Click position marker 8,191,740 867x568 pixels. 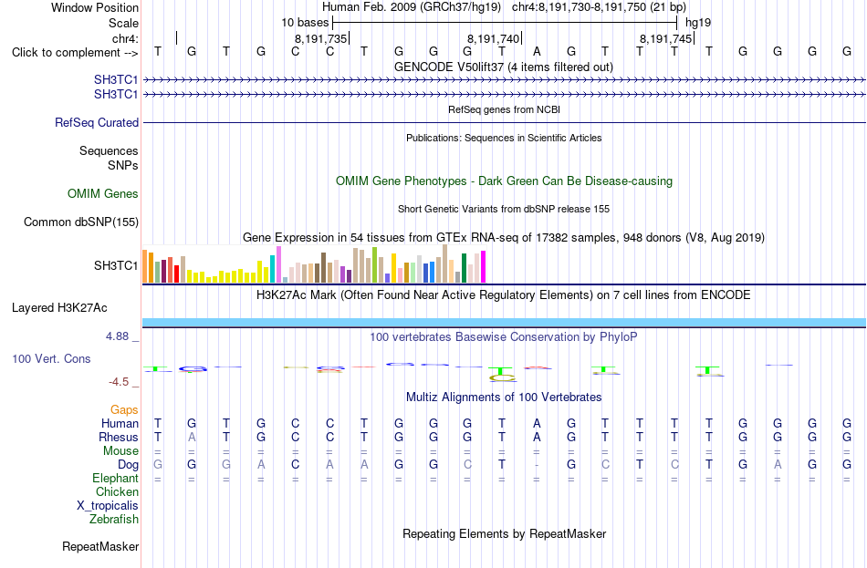click(x=493, y=38)
